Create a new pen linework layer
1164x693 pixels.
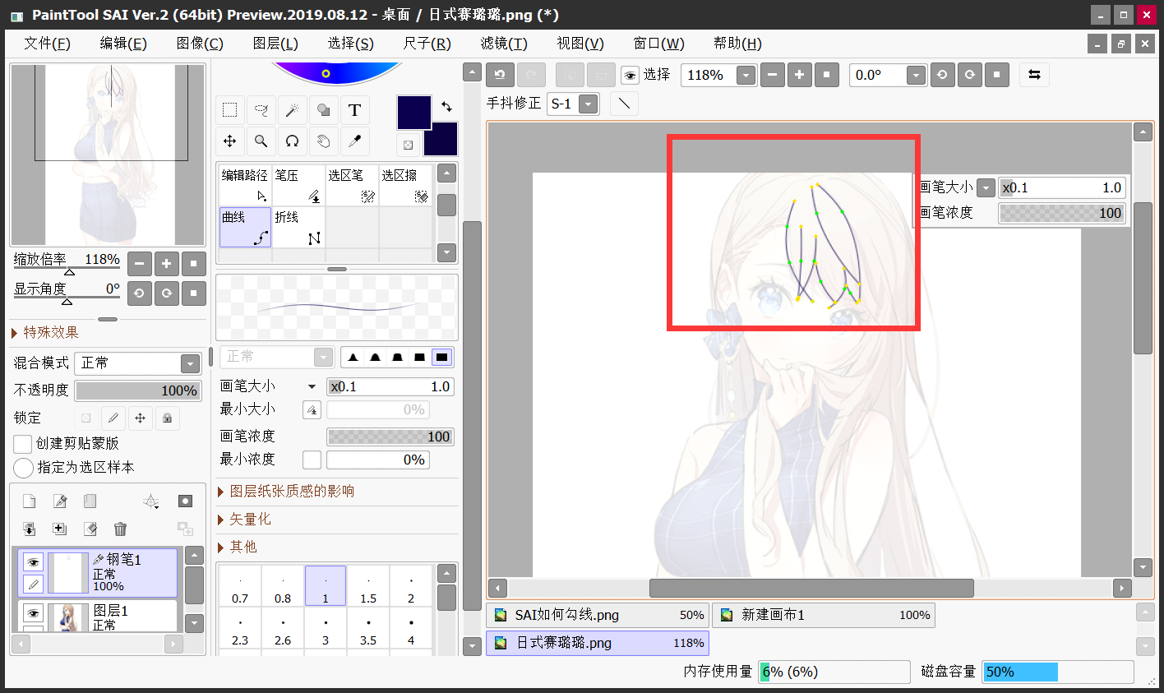60,501
